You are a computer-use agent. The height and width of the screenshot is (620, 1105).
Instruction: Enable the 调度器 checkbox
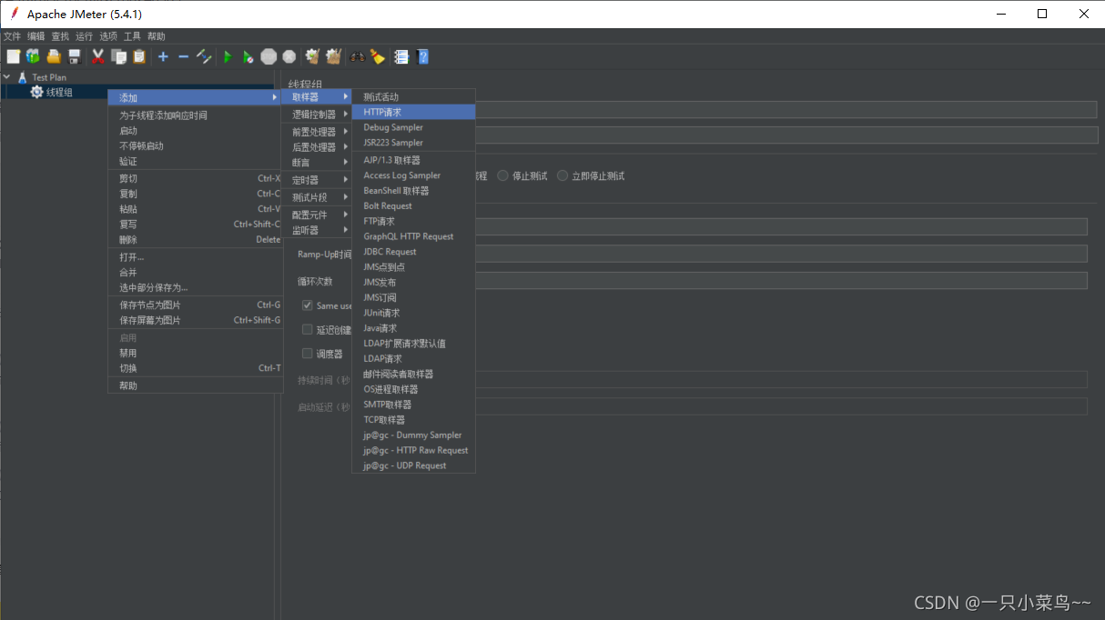pos(308,354)
